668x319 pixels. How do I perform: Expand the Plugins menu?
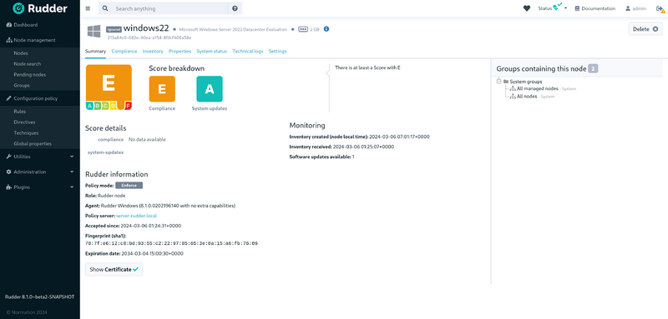point(40,187)
